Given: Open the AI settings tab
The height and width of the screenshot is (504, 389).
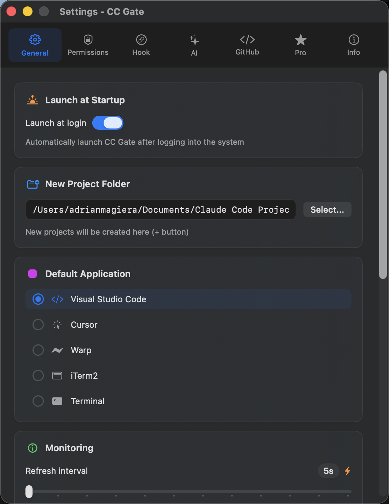Looking at the screenshot, I should point(194,45).
